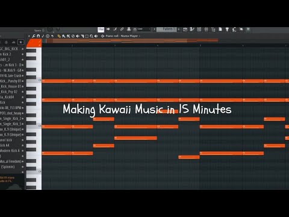The width and height of the screenshot is (289, 217).
Task: Select the Freedom) sample row in browser
Action: pos(11,162)
